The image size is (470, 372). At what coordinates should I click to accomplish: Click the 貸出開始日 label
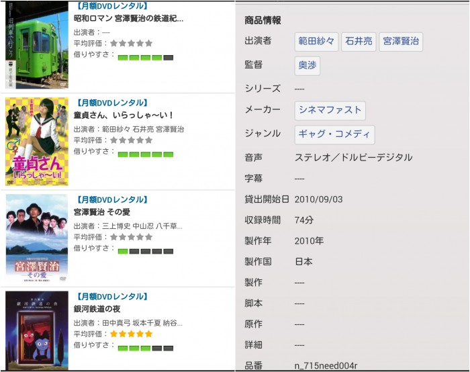(267, 199)
